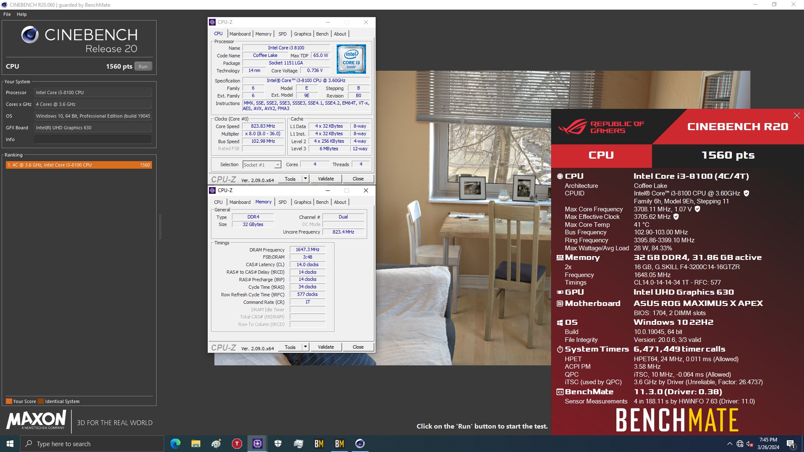Click the Windows taskbar search box
This screenshot has width=804, height=452.
coord(92,444)
